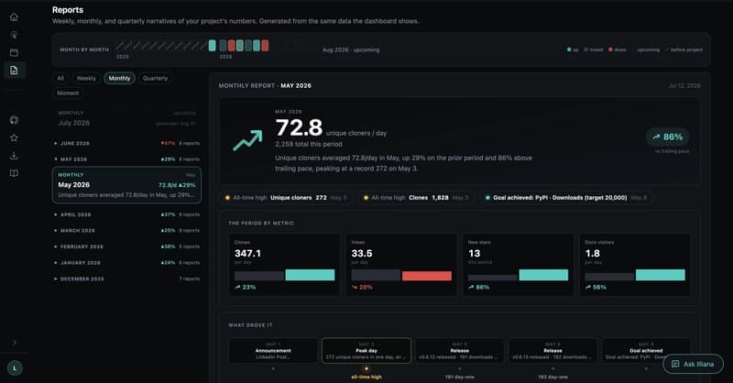The image size is (733, 383).
Task: Select the Monthly filter pill
Action: tap(120, 78)
